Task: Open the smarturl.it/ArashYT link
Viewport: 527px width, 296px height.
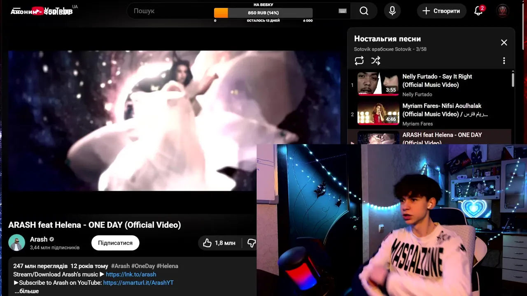Action: click(138, 283)
